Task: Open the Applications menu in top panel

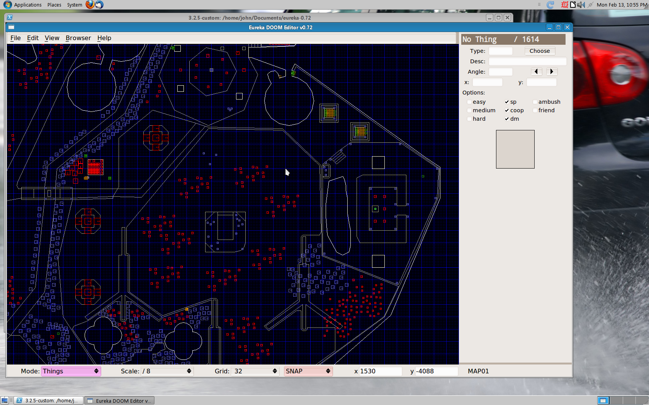Action: [28, 5]
